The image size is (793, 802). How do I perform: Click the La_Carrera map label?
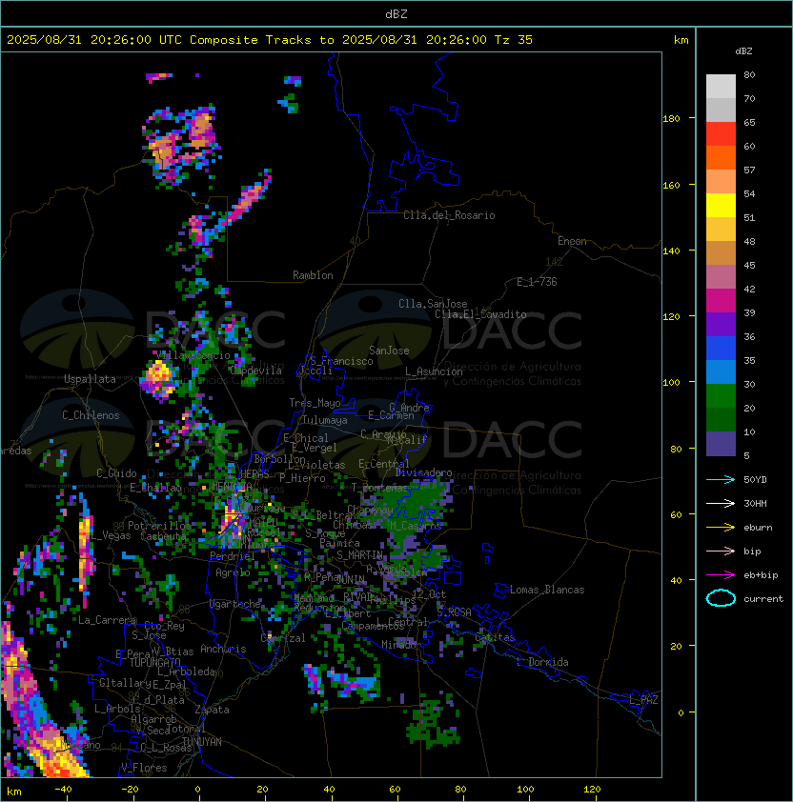[x=107, y=620]
